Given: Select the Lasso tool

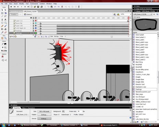Looking at the screenshot, I should tap(5, 16).
